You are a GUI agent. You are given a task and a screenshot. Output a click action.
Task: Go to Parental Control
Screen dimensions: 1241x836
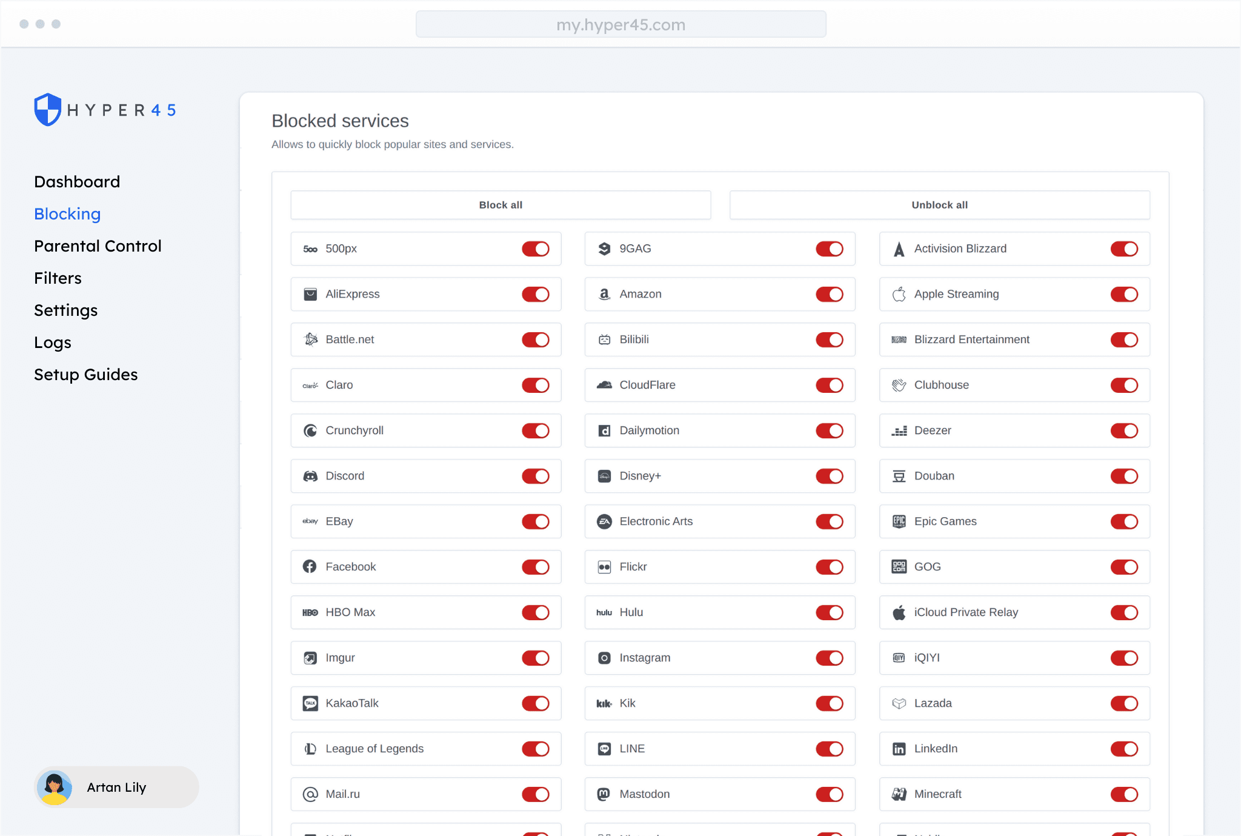[98, 246]
